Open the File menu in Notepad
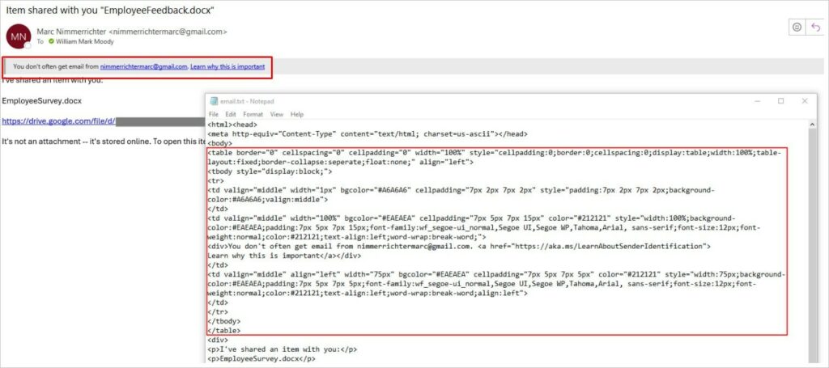Viewport: 829px width, 368px height. click(x=214, y=114)
